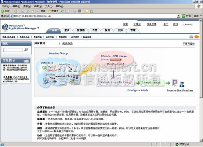The height and width of the screenshot is (147, 203).
Task: Click the 退出 logout link
Action: point(175,24)
